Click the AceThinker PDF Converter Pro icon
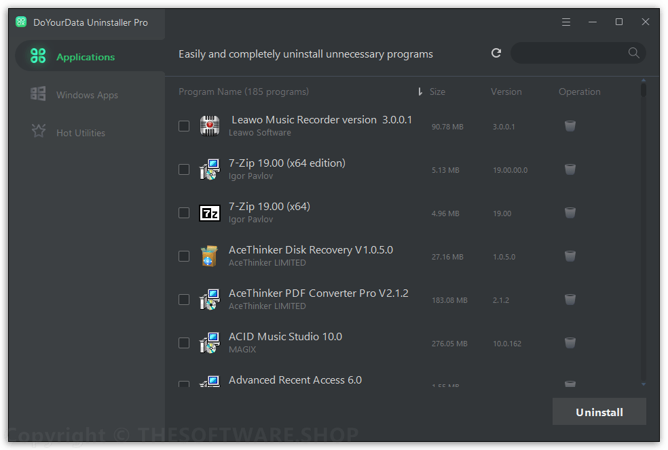668x450 pixels. 210,300
